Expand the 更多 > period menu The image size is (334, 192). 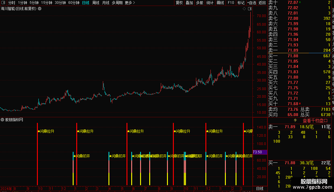(x=130, y=3)
